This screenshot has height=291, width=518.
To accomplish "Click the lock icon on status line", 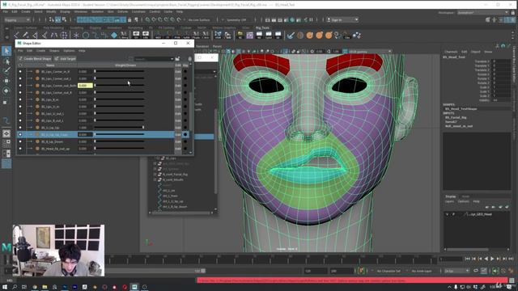I will [x=129, y=19].
